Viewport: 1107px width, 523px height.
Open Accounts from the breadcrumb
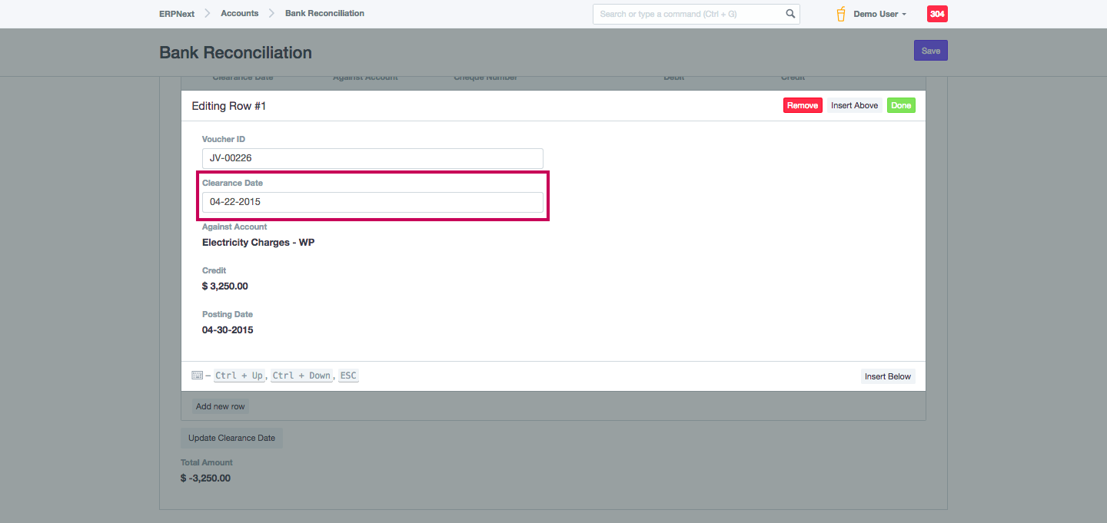pyautogui.click(x=239, y=13)
